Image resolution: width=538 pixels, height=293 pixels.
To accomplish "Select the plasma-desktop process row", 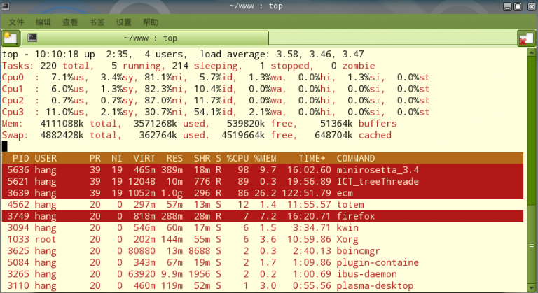I will 263,286.
